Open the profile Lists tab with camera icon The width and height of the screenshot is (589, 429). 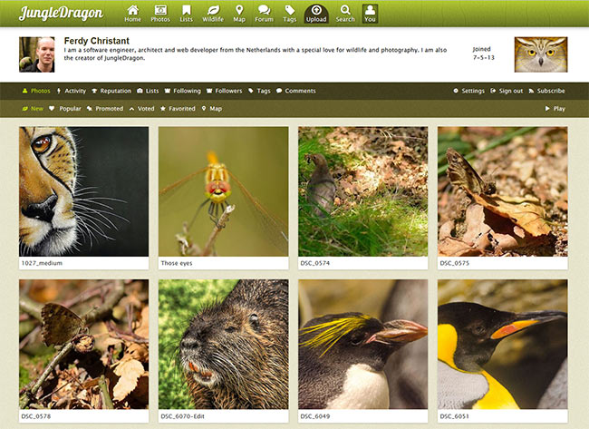click(x=148, y=91)
